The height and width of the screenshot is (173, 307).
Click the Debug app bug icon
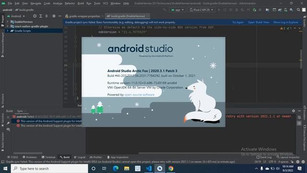coord(236,10)
